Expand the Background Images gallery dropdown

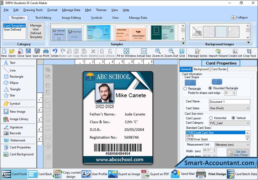248,43
